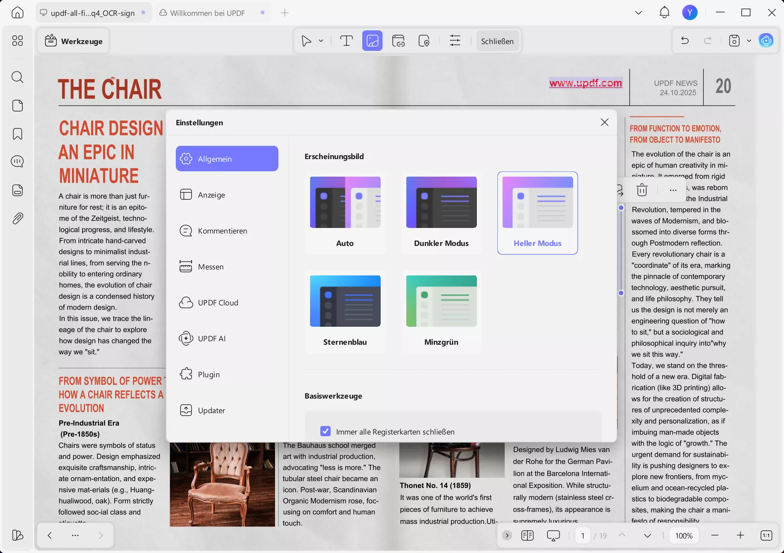Follow the www.updf.com link
Screen dimensions: 784x553
pos(586,83)
